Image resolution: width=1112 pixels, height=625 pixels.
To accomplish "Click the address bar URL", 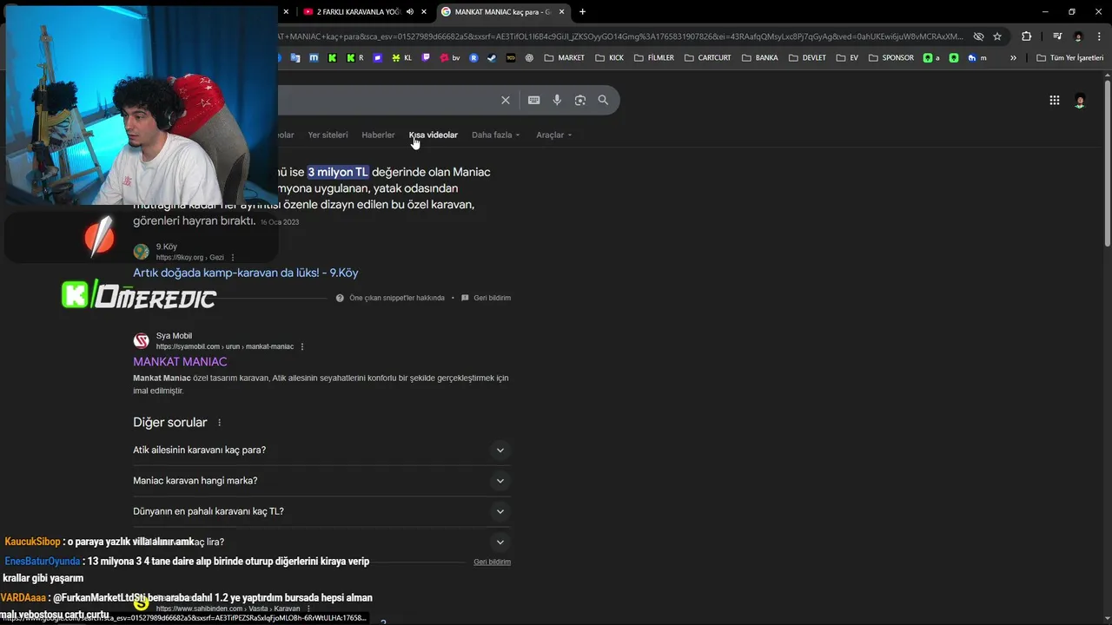I will coord(620,36).
